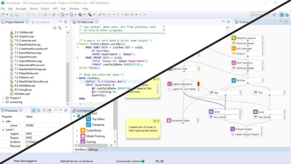
Task: Collapse the Info property group
Action: [3, 122]
